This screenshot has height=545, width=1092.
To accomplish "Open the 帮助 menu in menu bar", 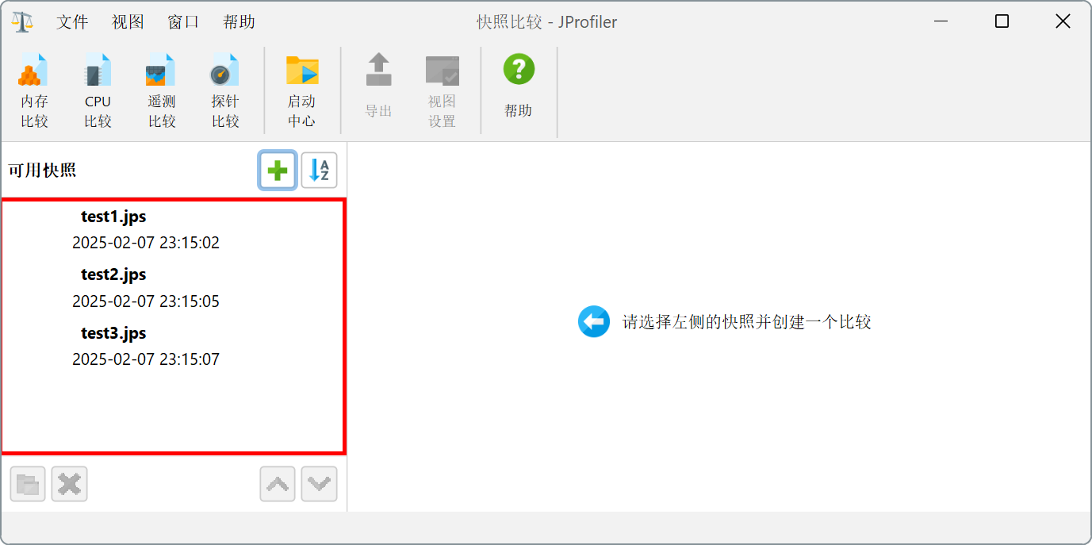I will 239,22.
